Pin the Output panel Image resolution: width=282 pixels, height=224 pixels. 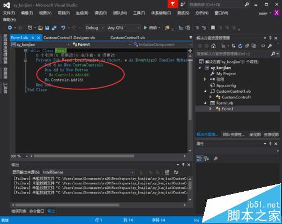tap(183, 165)
